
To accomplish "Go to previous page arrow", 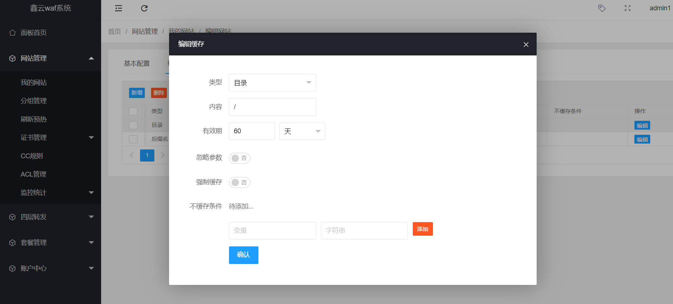I will pos(131,155).
